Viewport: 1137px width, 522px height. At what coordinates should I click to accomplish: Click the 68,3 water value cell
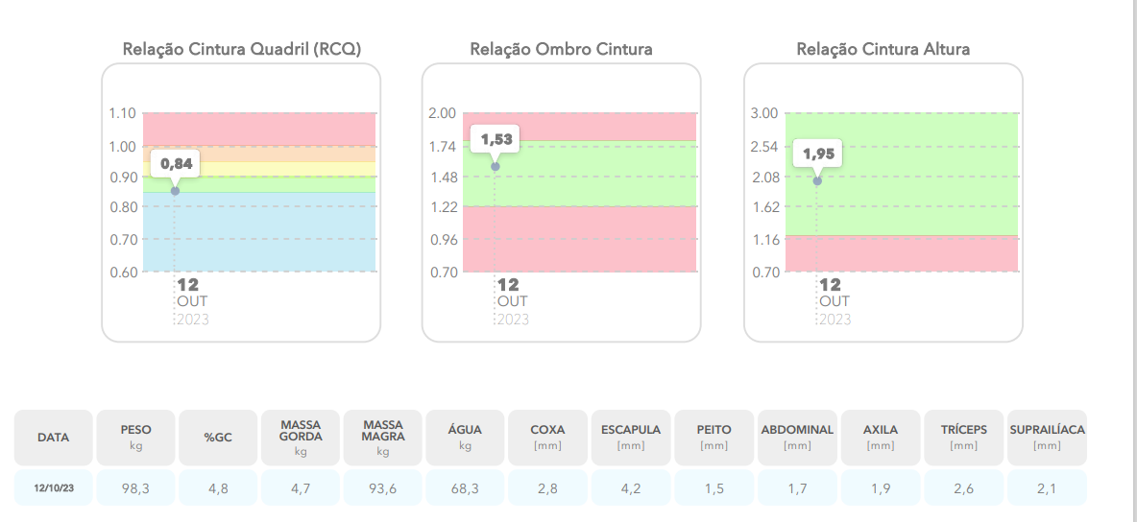(466, 488)
